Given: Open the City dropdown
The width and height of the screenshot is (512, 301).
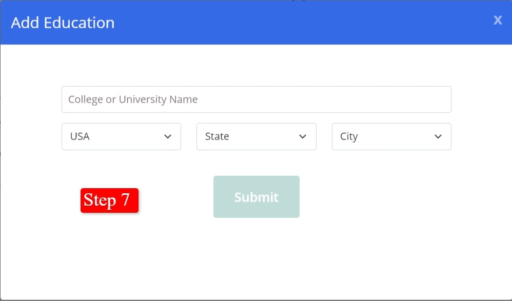Looking at the screenshot, I should click(391, 136).
